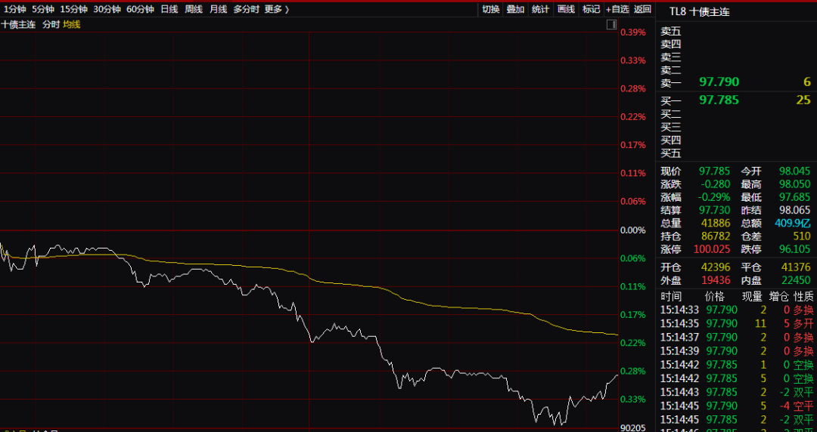Click the 涨幅 value -0.29%
The height and width of the screenshot is (432, 817).
pos(714,197)
